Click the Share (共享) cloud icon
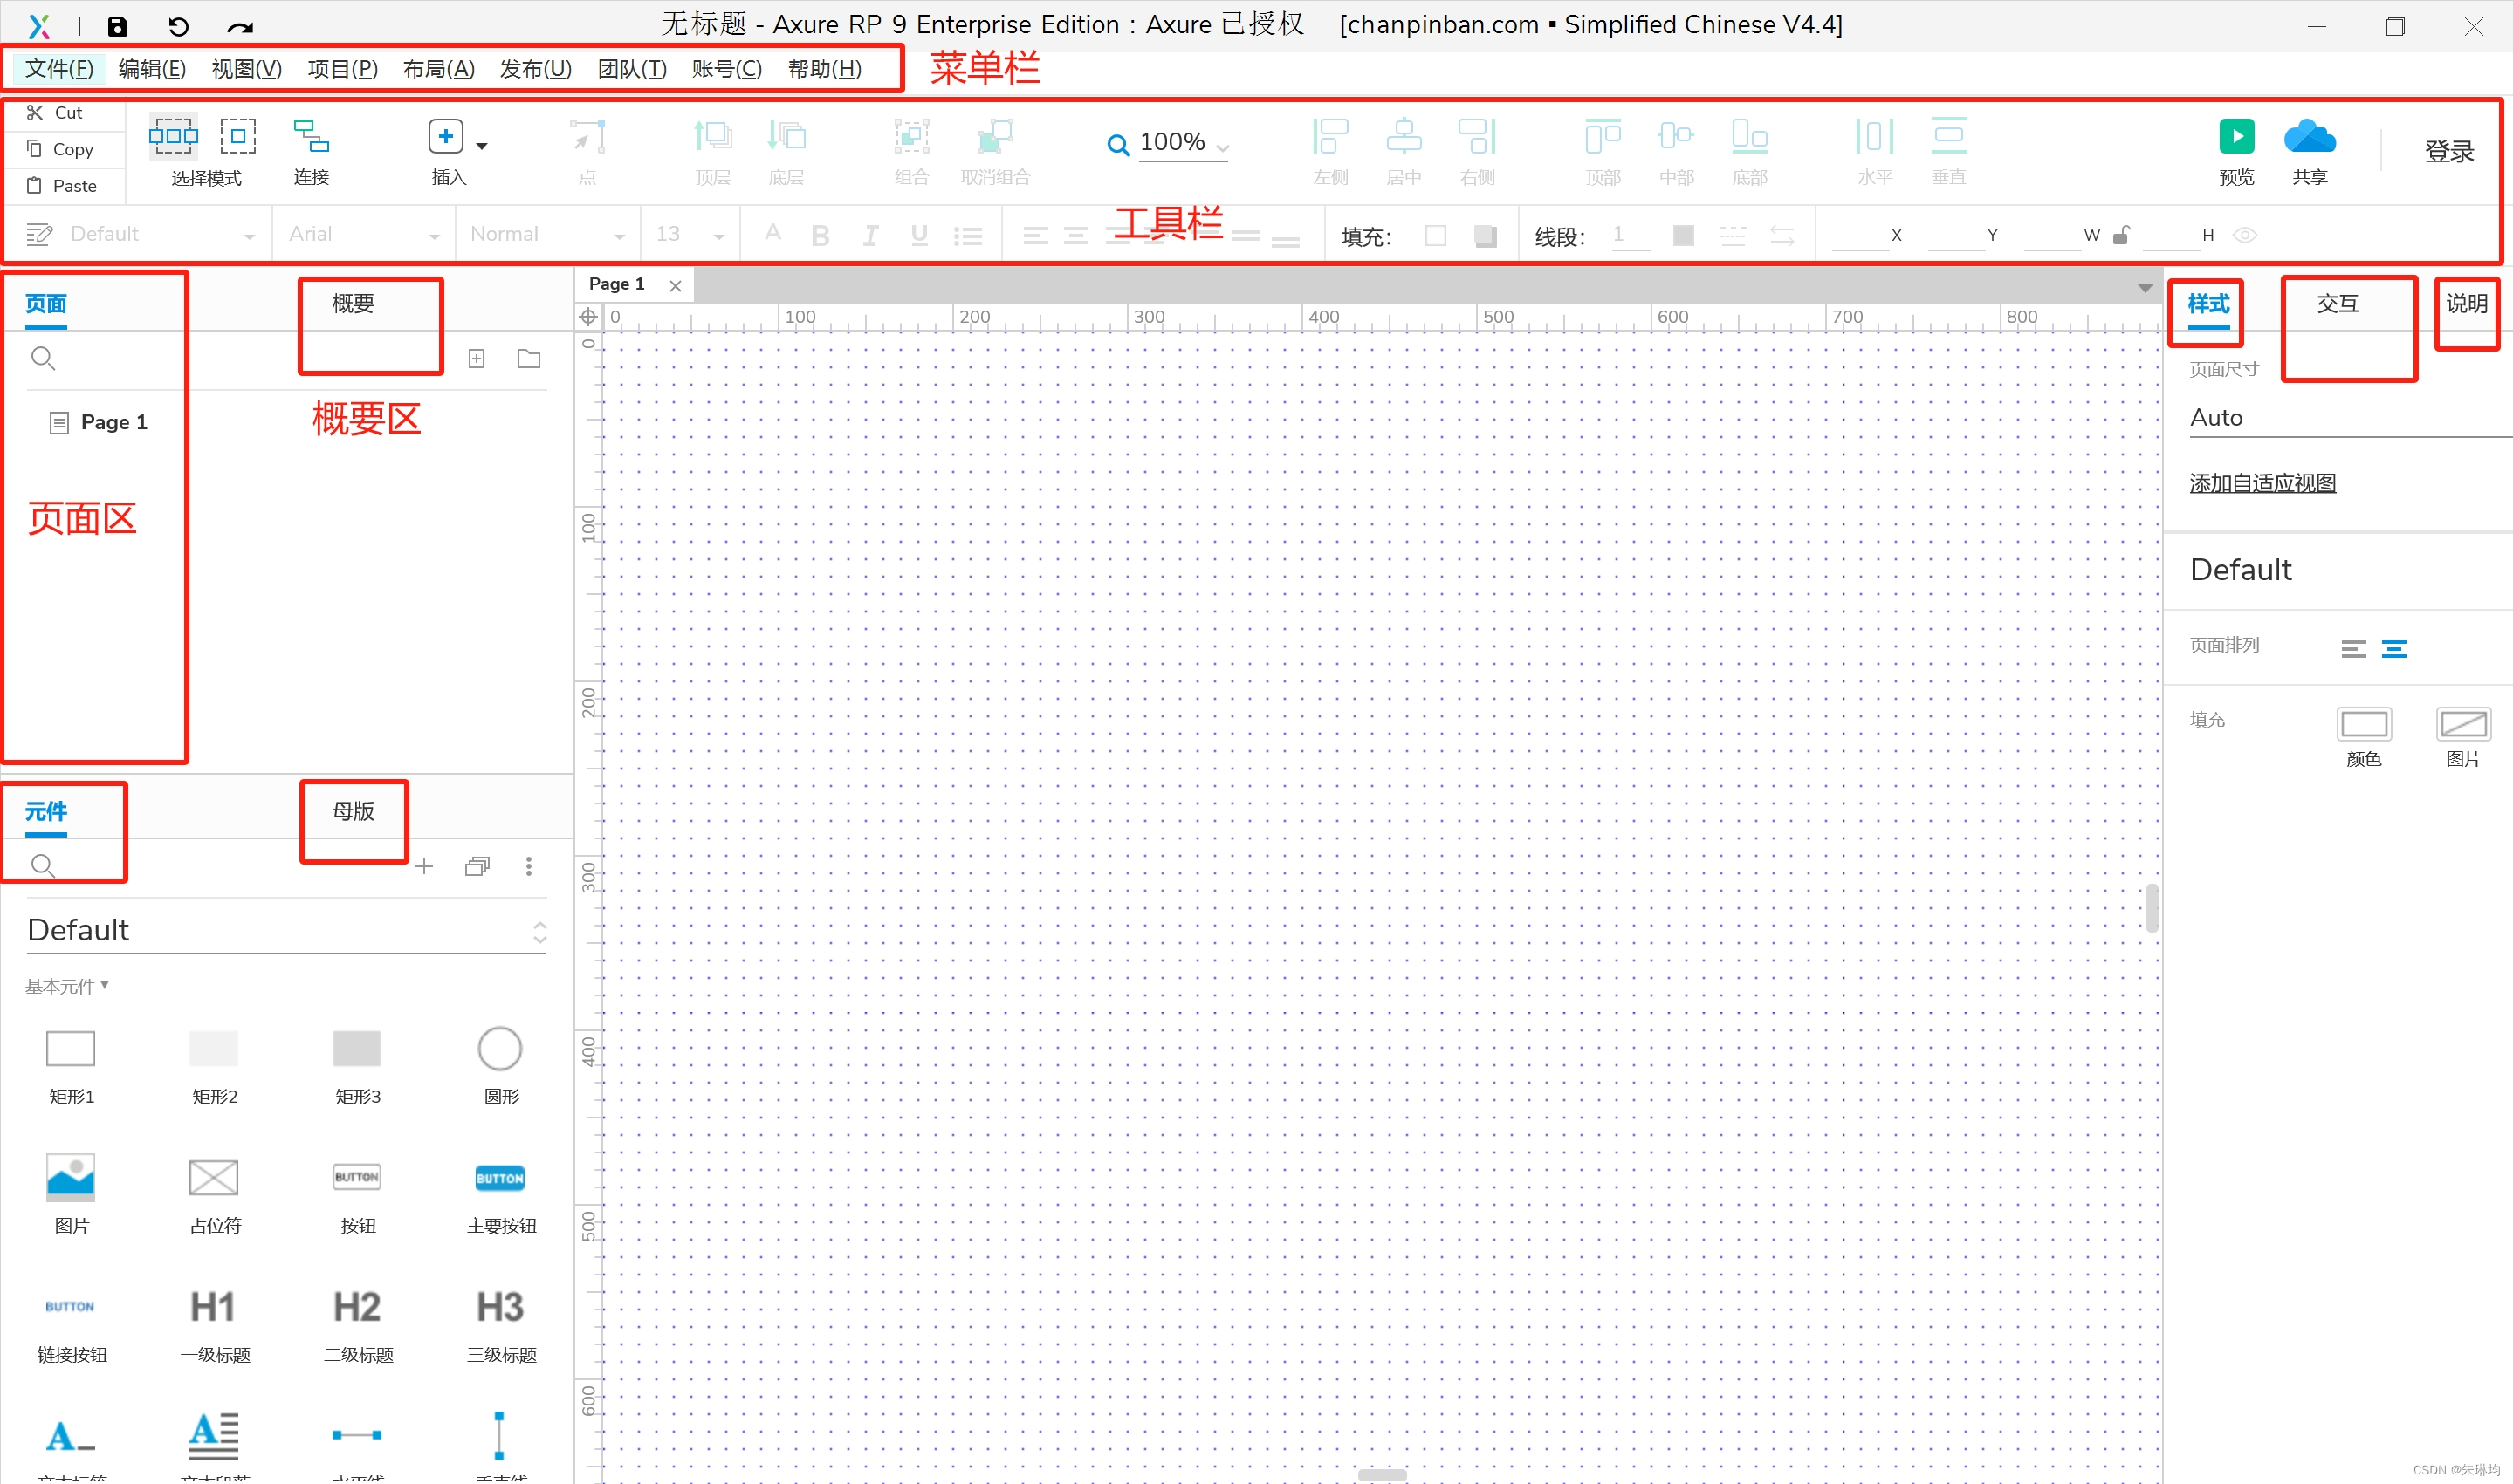Image resolution: width=2513 pixels, height=1484 pixels. coord(2309,136)
